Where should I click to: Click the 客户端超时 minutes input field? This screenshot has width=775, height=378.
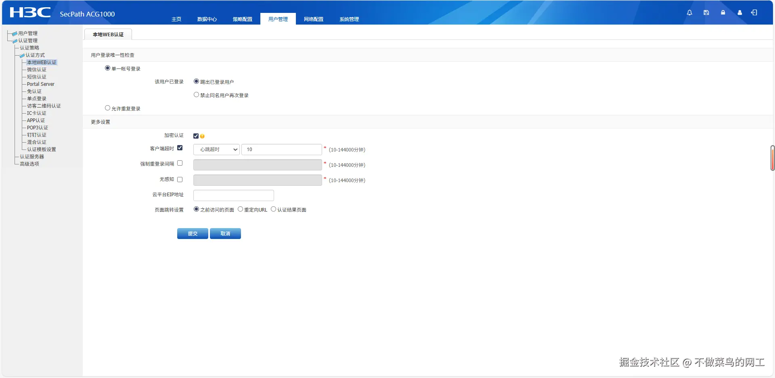[282, 150]
